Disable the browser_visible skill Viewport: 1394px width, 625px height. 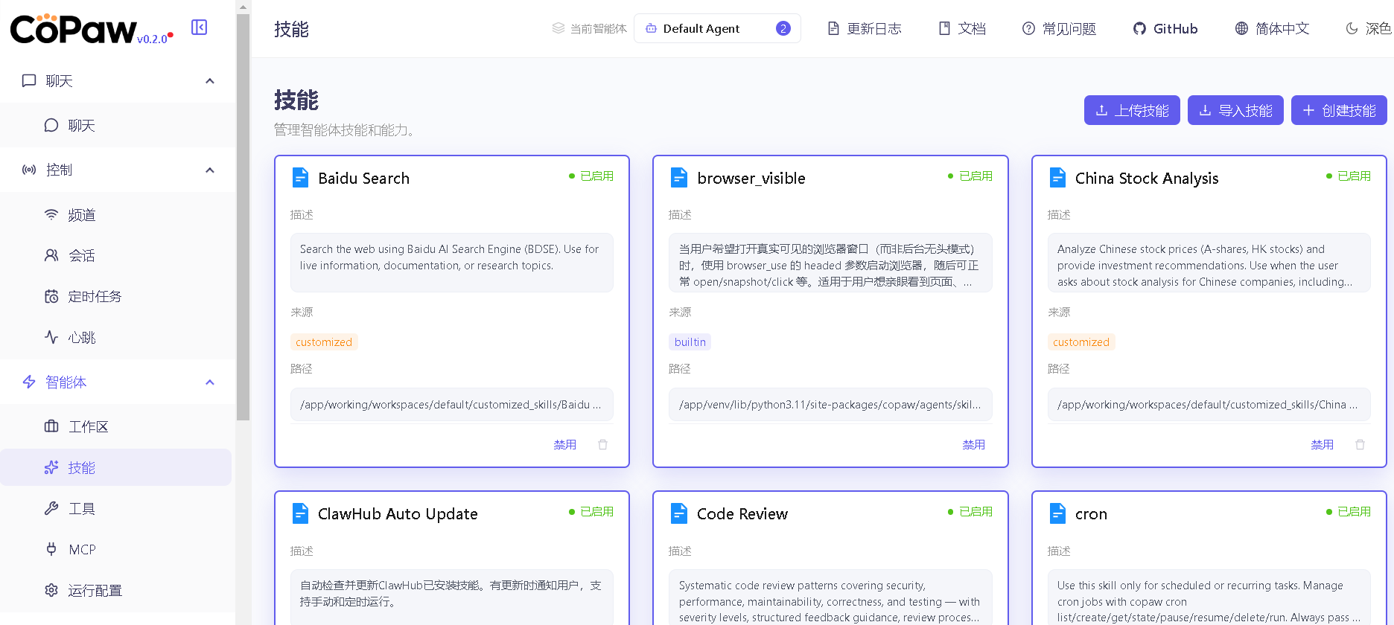point(973,445)
